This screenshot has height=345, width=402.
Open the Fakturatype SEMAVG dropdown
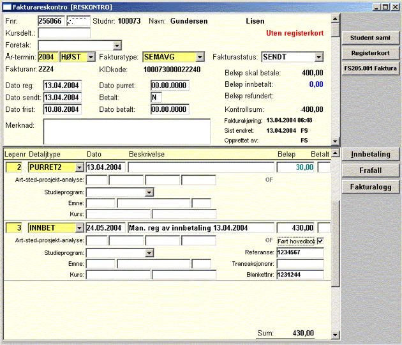coord(200,57)
